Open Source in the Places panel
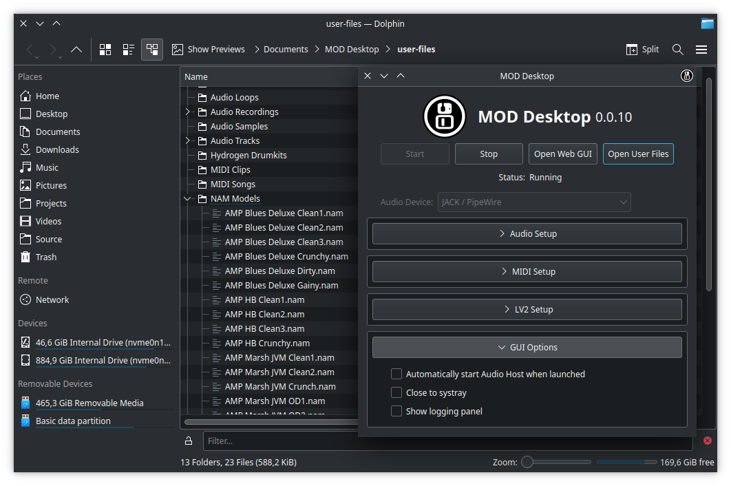Screen dimensions: 731x486 [x=41, y=240]
